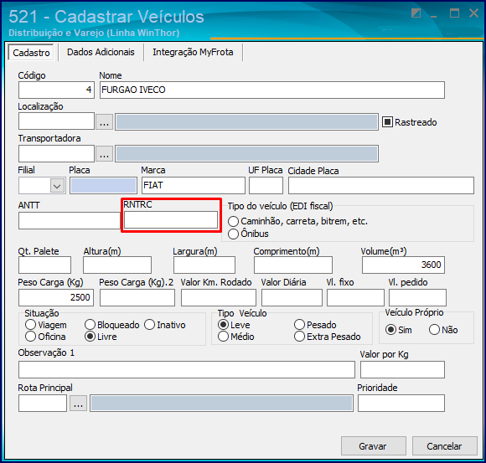Click the RNTRC input field
This screenshot has width=486, height=463.
click(x=171, y=220)
